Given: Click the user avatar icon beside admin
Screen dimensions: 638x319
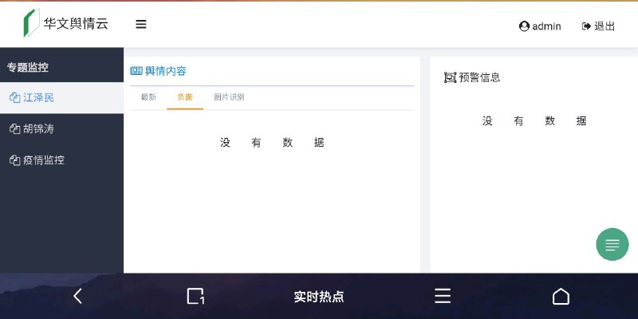Looking at the screenshot, I should 524,26.
